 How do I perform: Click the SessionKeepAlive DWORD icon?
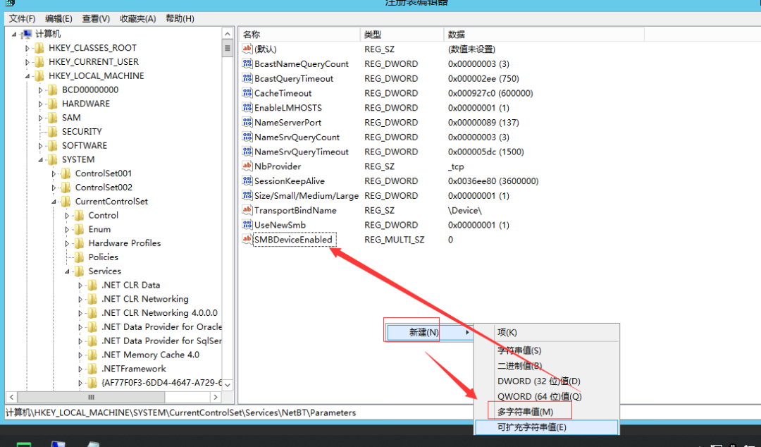coord(247,180)
